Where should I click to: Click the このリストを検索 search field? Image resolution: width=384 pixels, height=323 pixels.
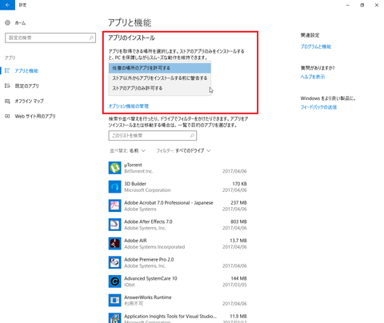153,136
